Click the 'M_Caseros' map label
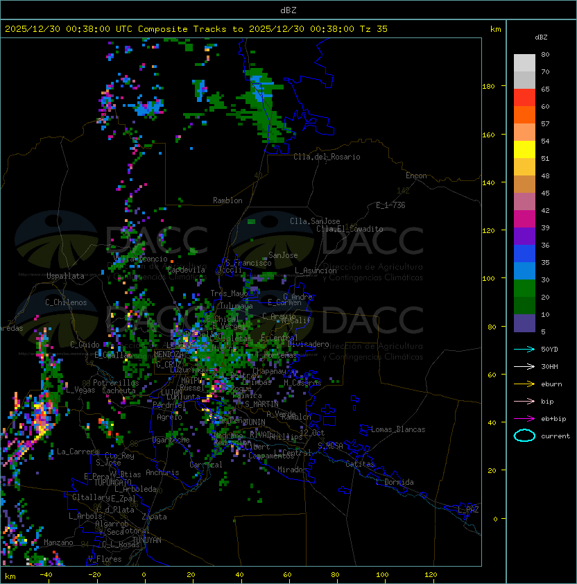Screen dimensions: 577x584 [302, 382]
